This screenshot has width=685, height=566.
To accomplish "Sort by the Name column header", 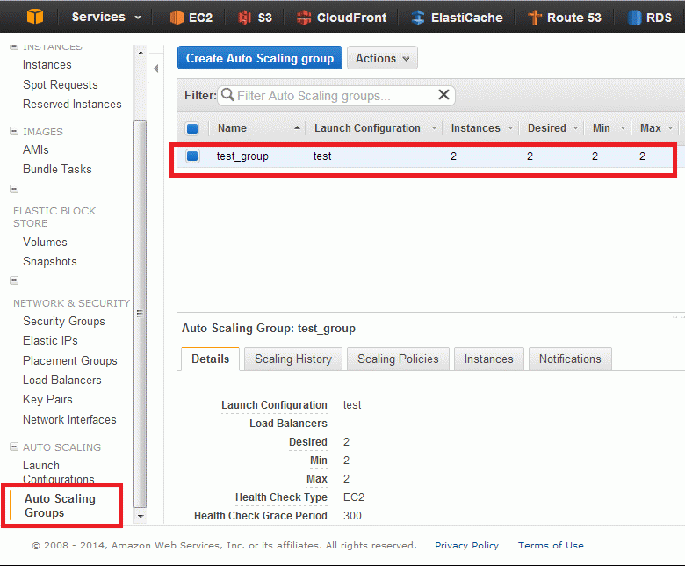I will tap(232, 128).
